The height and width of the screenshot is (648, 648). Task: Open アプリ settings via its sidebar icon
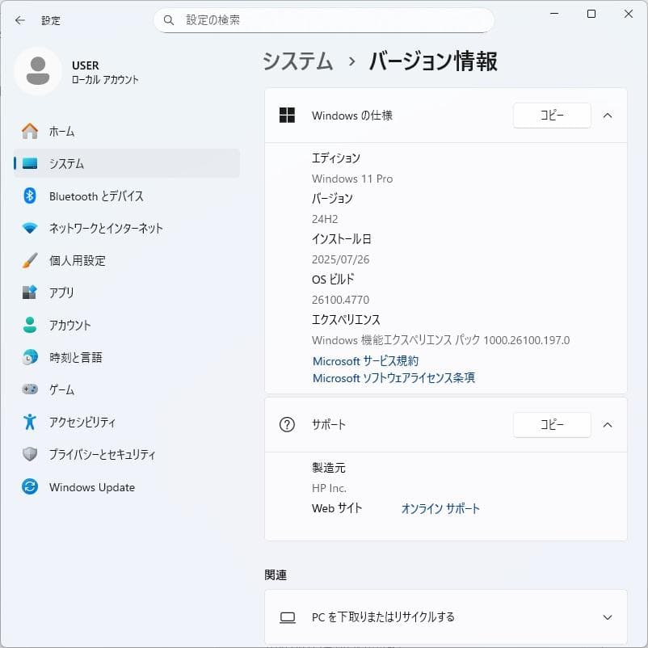point(28,292)
